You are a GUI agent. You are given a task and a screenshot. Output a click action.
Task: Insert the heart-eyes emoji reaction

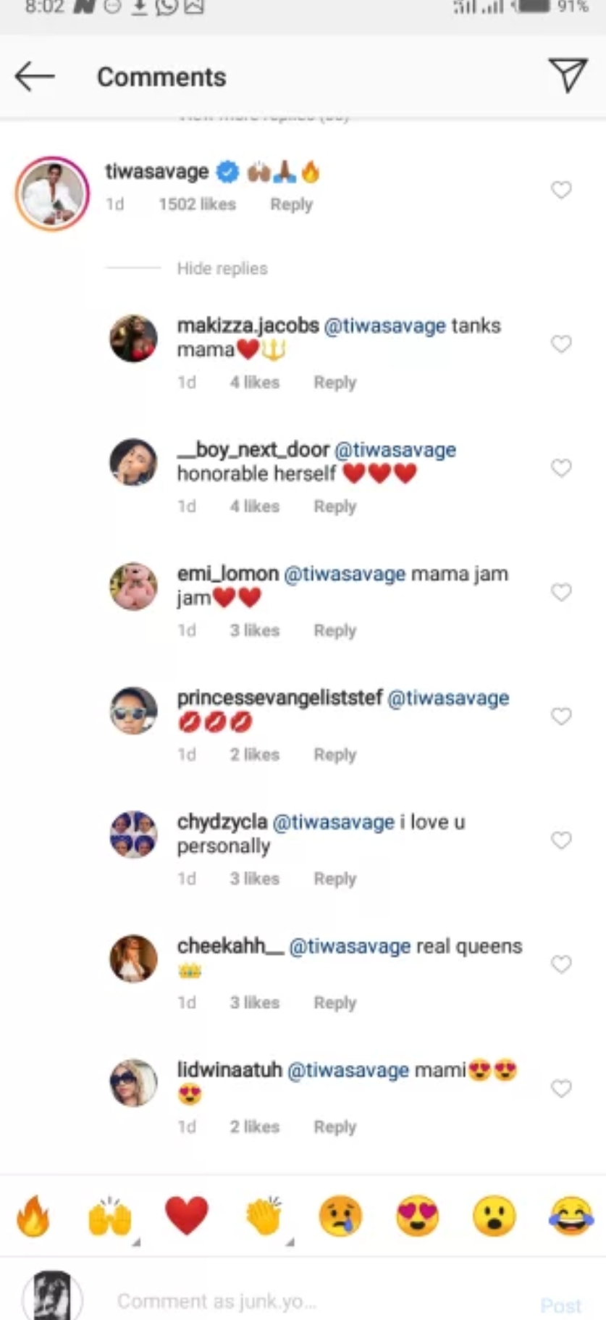tap(417, 1215)
